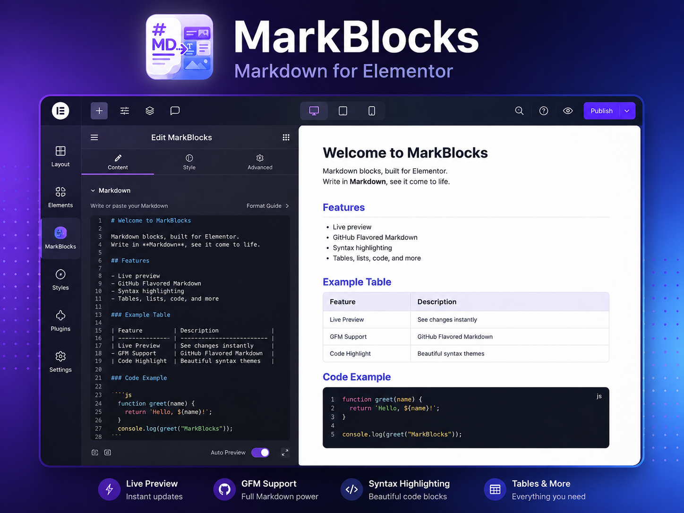Click the '## Features' editor line

click(x=130, y=261)
